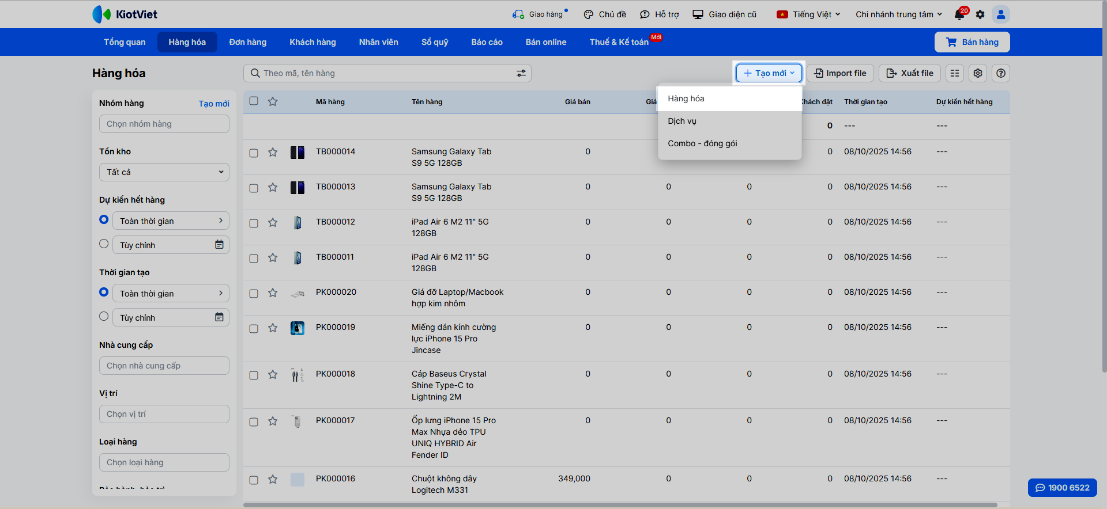Click the Import file button
This screenshot has width=1107, height=509.
click(840, 73)
